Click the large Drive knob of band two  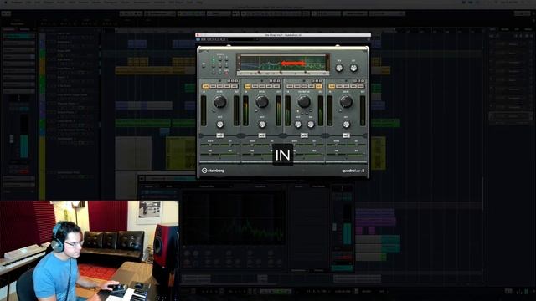click(x=262, y=101)
